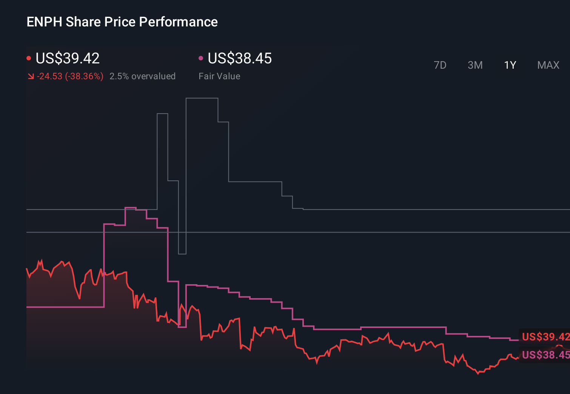Toggle the Fair Value series visibility
This screenshot has height=394, width=570.
[x=240, y=58]
